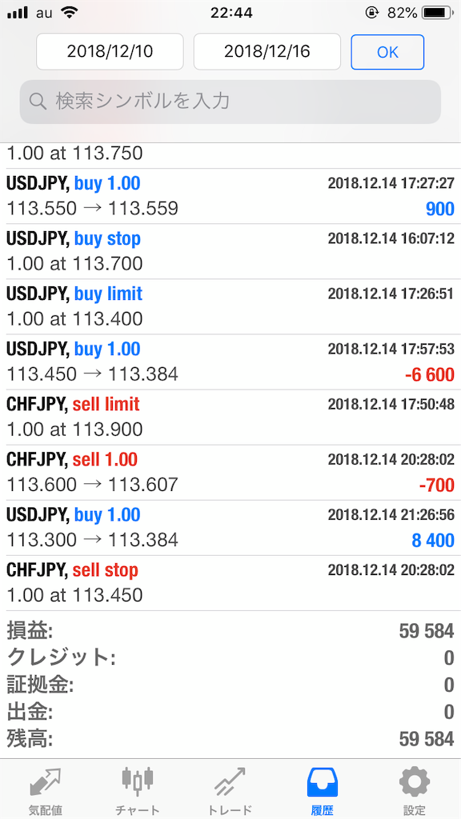This screenshot has width=461, height=819.
Task: Select the CHFJPY sell limit at 113.900
Action: (230, 417)
